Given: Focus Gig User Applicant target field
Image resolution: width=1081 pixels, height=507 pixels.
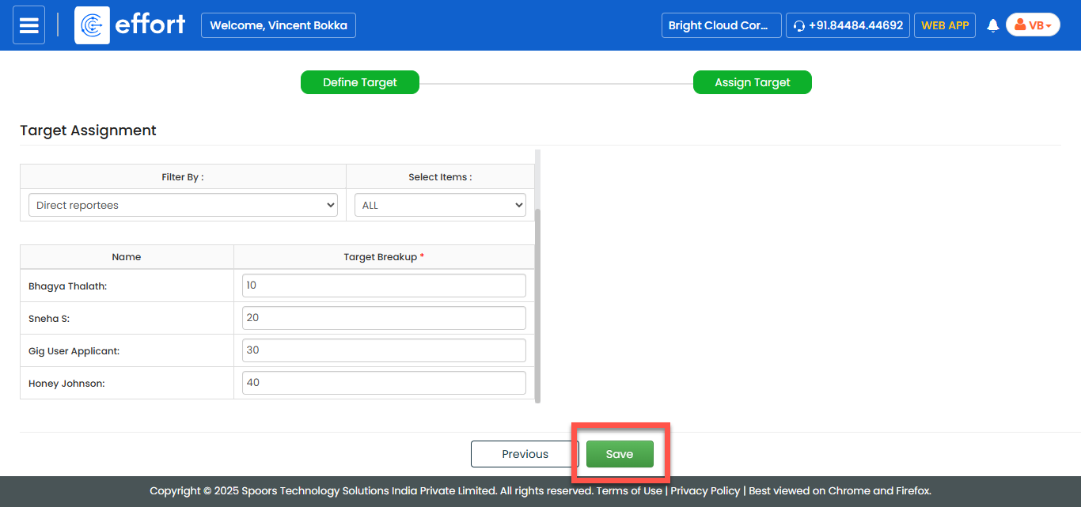Looking at the screenshot, I should coord(384,350).
